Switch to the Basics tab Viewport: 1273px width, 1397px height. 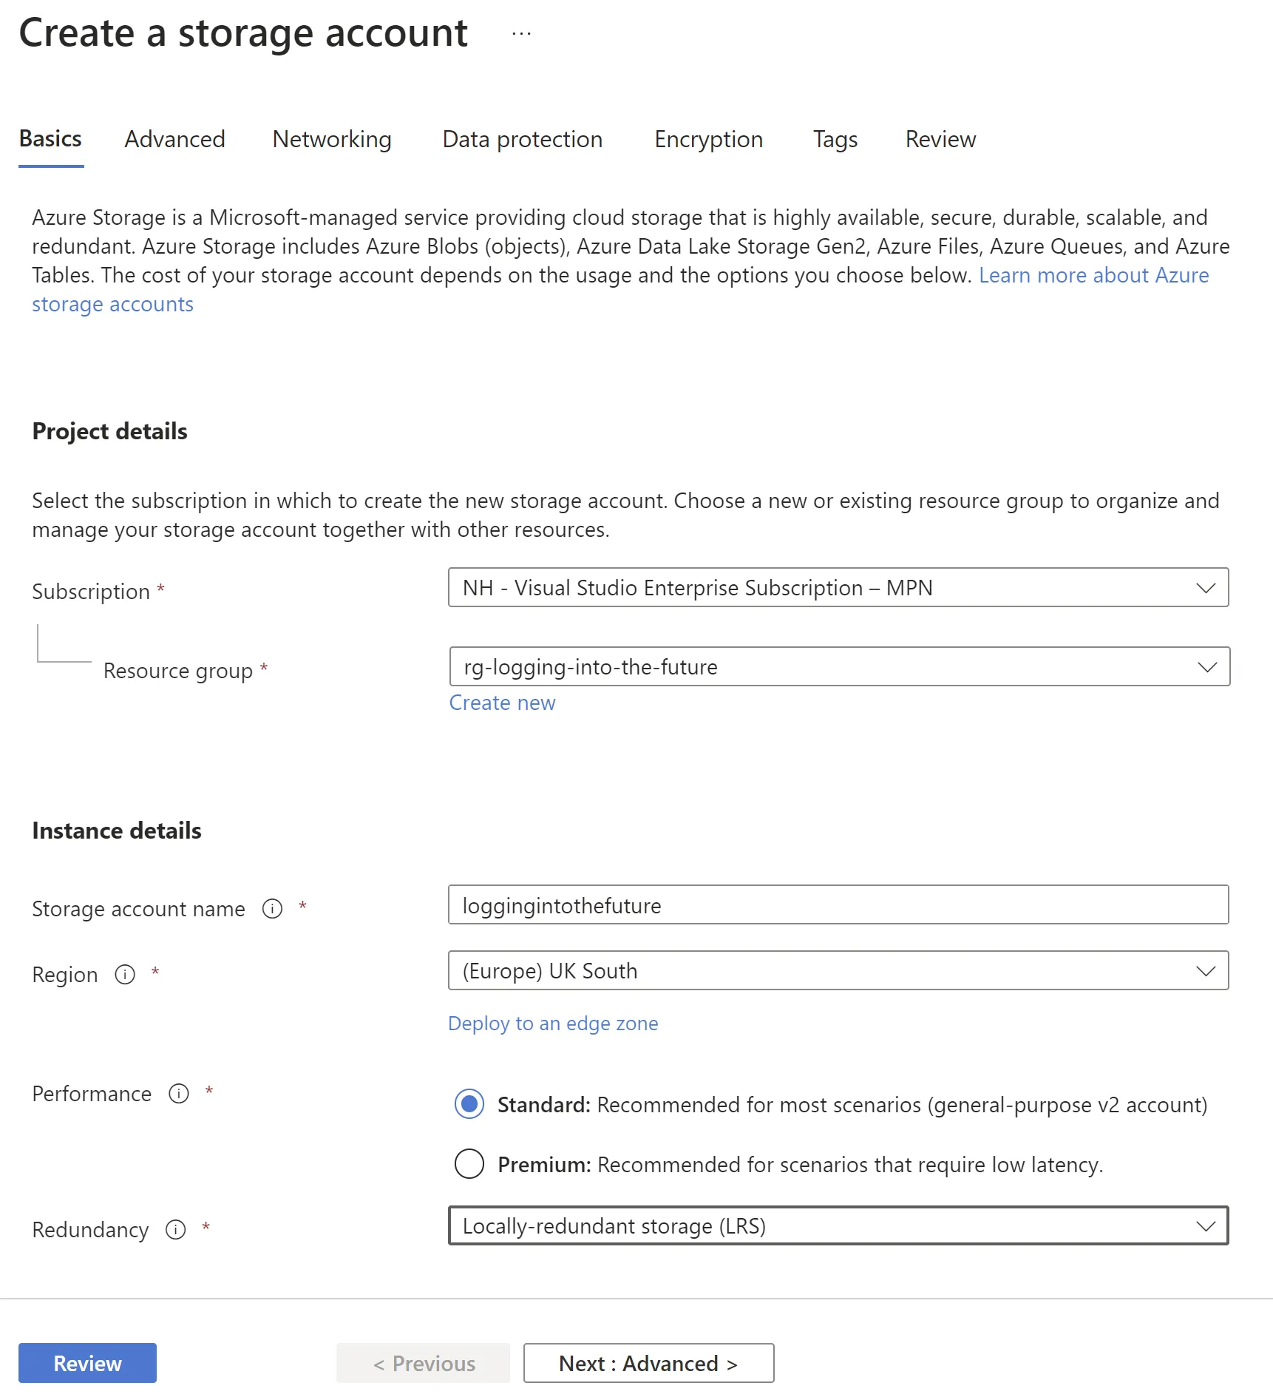point(50,139)
